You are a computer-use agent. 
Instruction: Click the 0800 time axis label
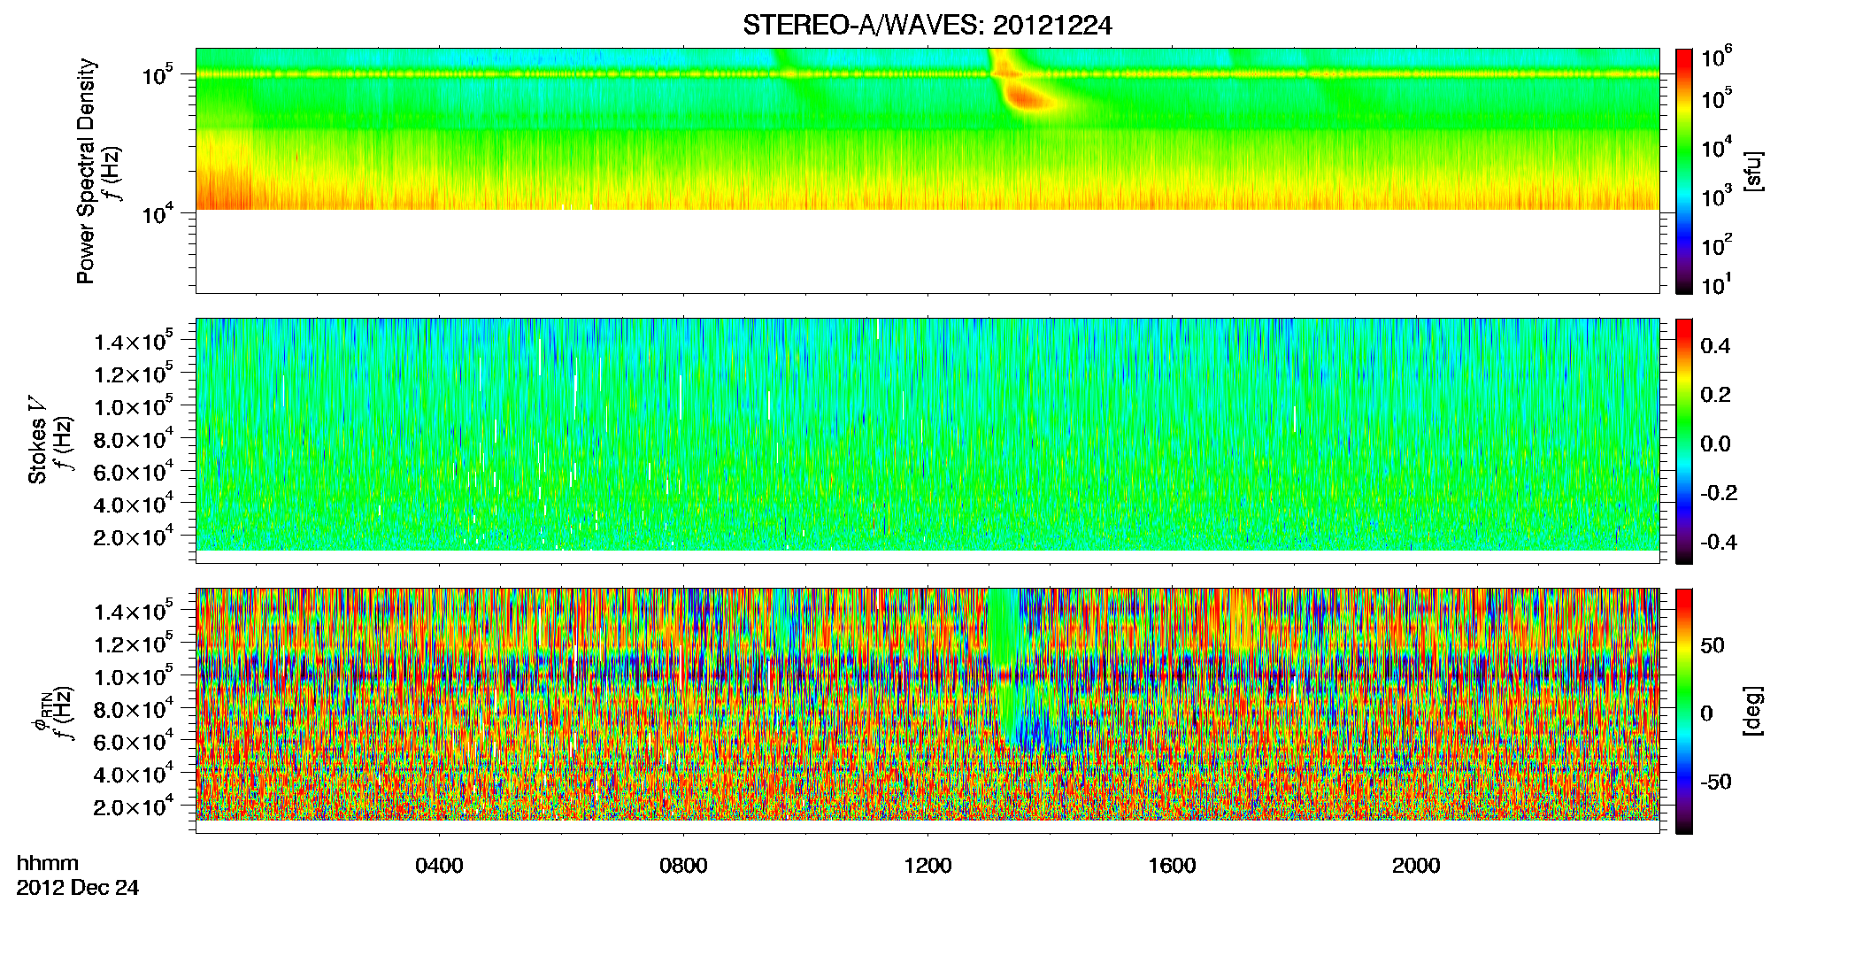click(x=683, y=866)
